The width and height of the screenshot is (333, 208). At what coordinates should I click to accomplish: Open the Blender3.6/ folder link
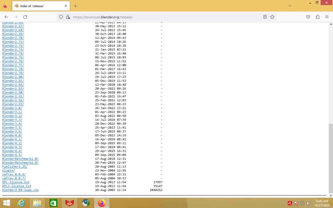12,132
